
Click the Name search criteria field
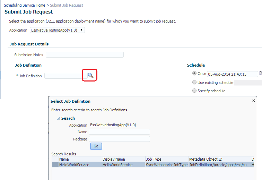(119, 132)
